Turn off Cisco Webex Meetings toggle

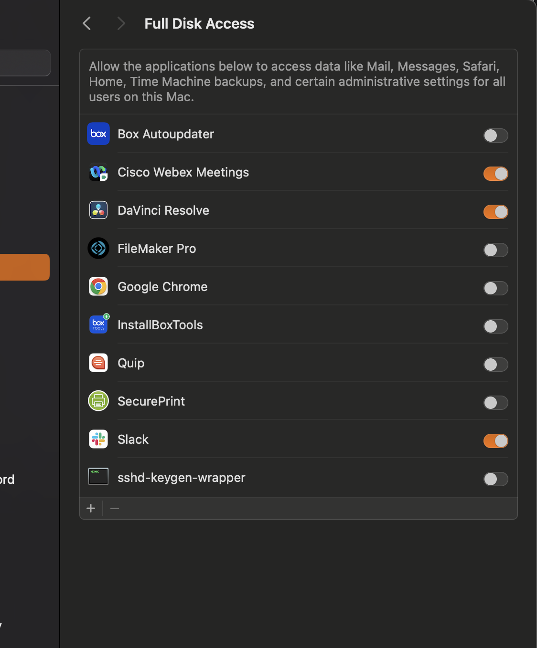[495, 174]
